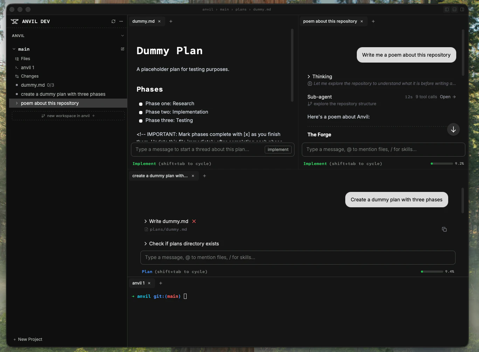Click context usage bar showing 9.2%
The height and width of the screenshot is (352, 479).
coord(442,164)
